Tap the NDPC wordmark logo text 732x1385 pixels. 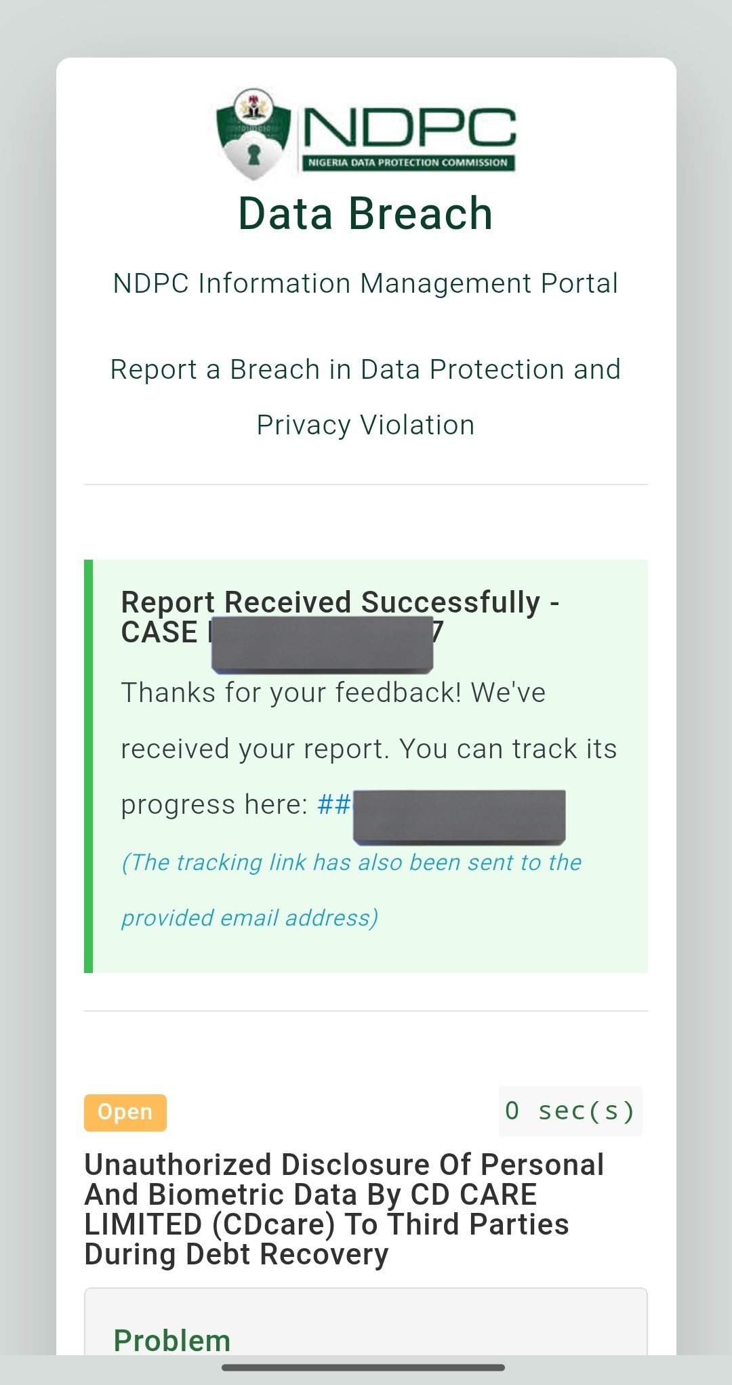coord(409,127)
